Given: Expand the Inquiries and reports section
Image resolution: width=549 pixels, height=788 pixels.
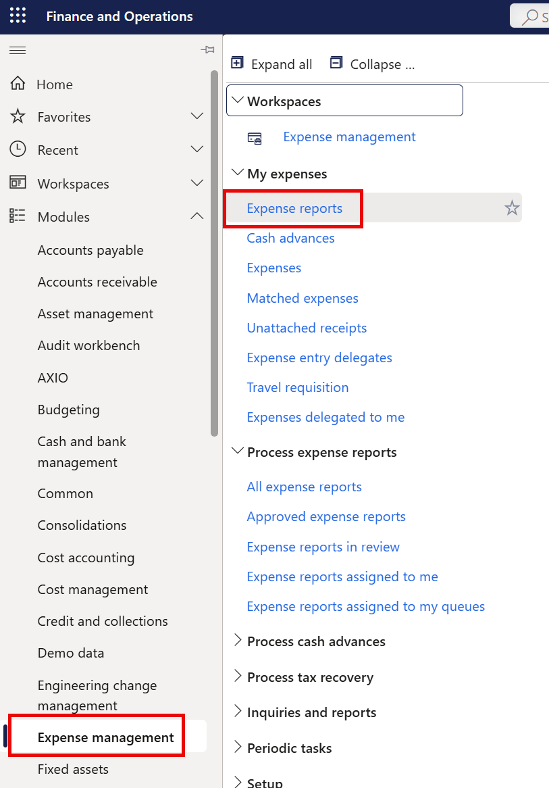Looking at the screenshot, I should (x=238, y=712).
